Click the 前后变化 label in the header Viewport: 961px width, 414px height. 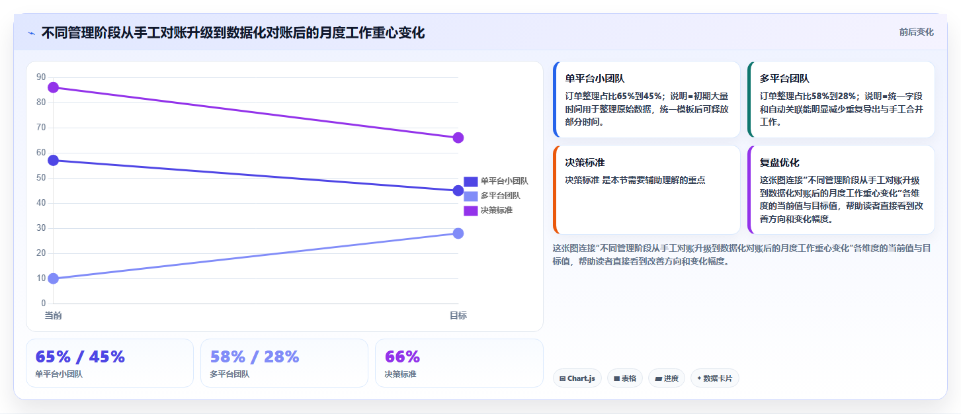coord(916,32)
